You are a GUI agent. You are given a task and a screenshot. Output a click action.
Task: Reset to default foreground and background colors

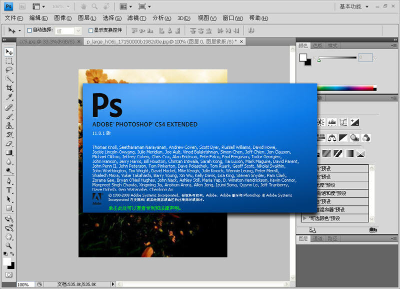5,254
